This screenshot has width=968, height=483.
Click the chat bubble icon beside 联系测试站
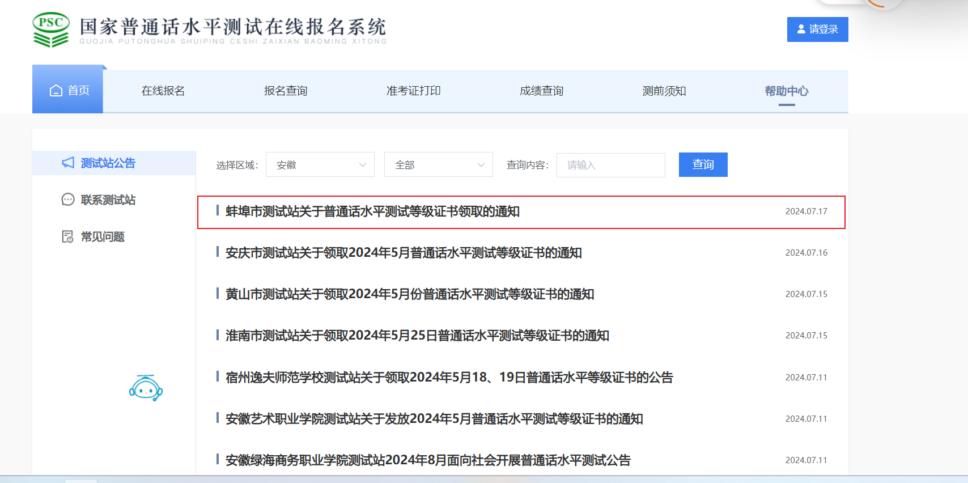68,200
